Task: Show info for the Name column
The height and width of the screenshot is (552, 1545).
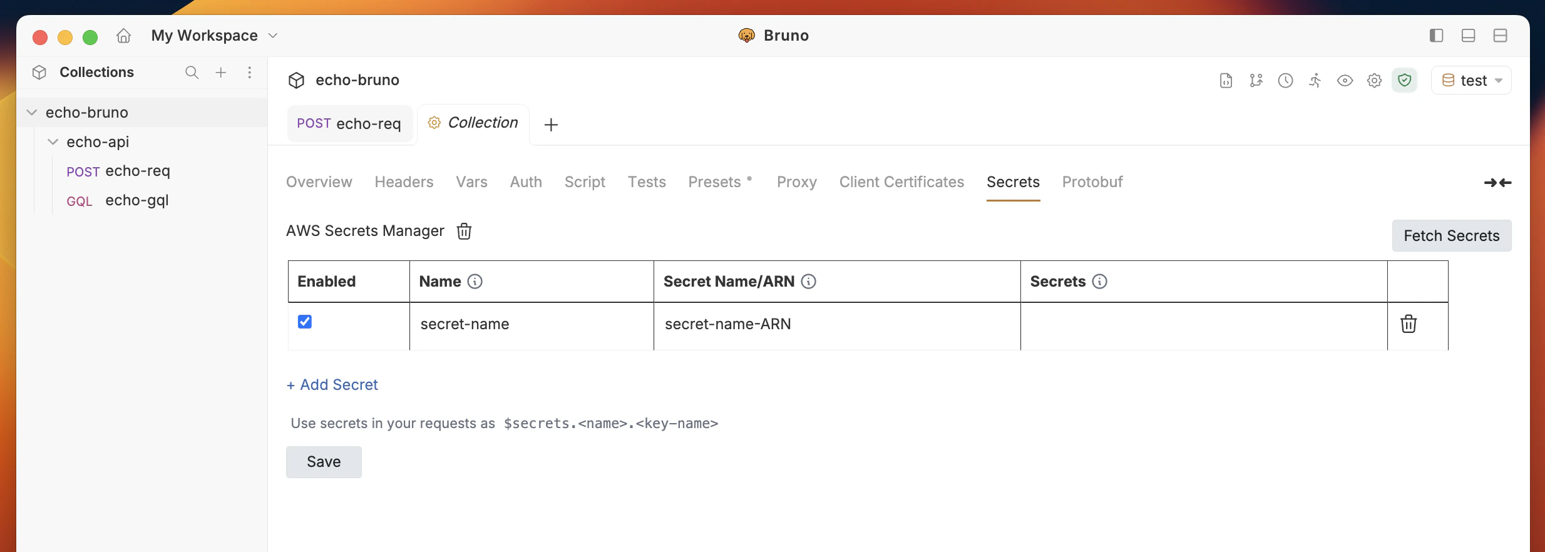Action: pos(475,282)
